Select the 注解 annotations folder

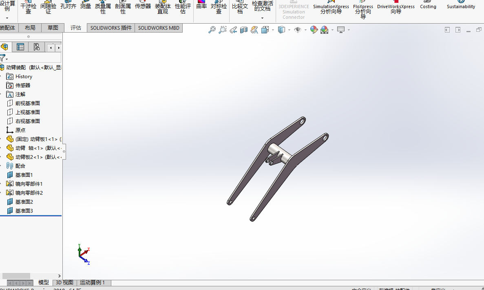(20, 94)
